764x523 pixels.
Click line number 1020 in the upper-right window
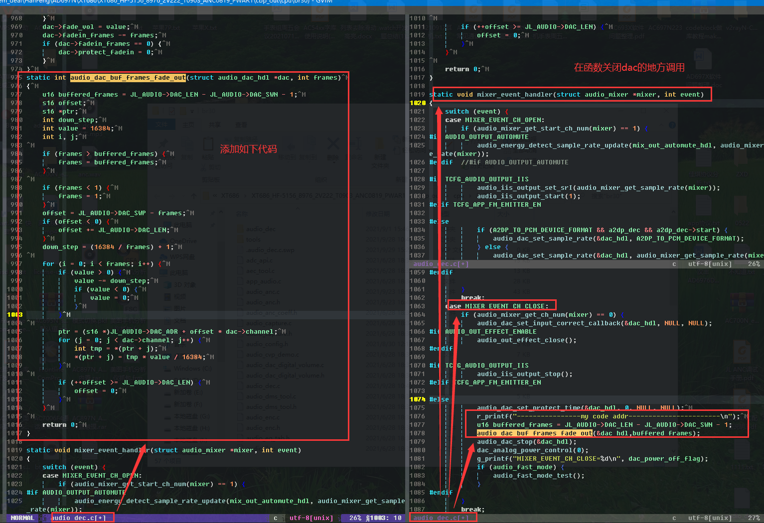pyautogui.click(x=418, y=103)
